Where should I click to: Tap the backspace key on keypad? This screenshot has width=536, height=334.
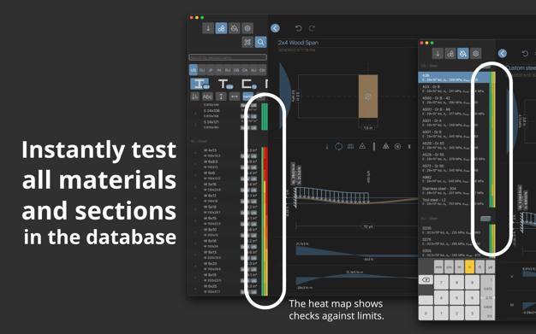point(426,279)
